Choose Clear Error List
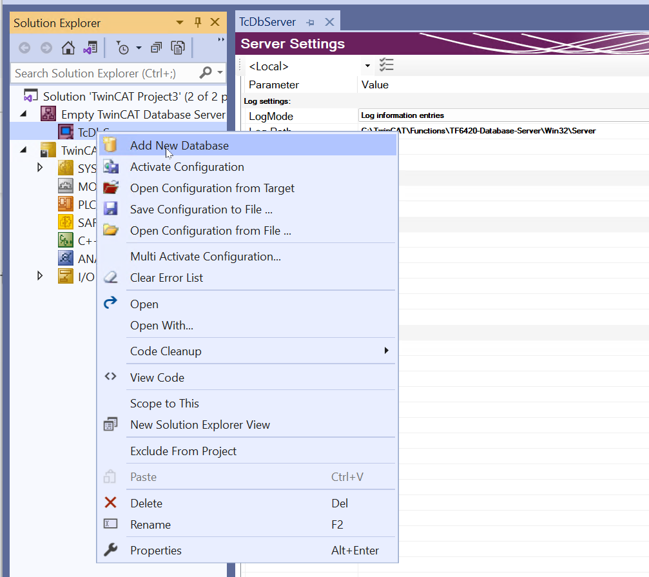The width and height of the screenshot is (649, 577). [247, 278]
